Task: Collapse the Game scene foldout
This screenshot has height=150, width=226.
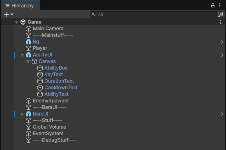Action: [16, 22]
